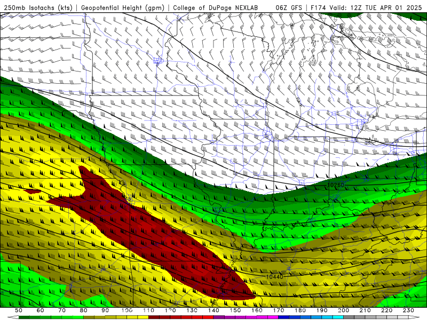Click the 10440 height contour label

[274, 277]
